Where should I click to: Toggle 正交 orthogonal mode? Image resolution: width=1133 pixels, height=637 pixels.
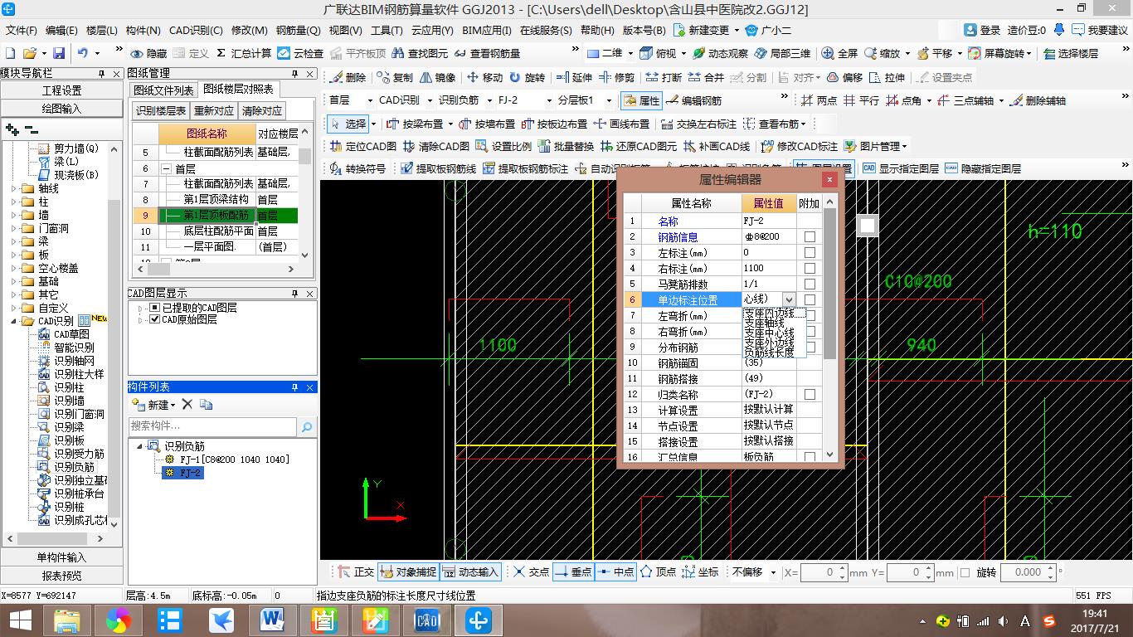pyautogui.click(x=357, y=572)
